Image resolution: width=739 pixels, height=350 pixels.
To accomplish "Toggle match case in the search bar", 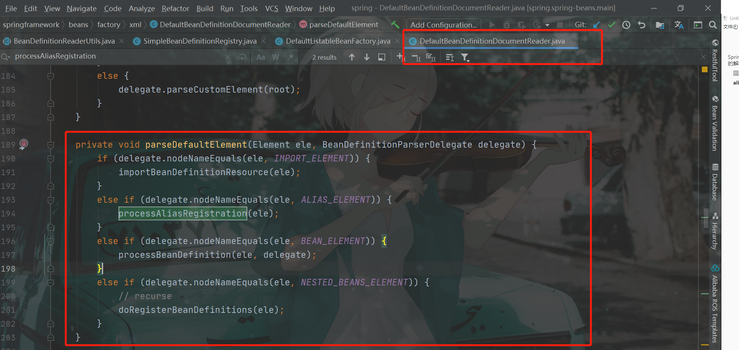I will 261,57.
